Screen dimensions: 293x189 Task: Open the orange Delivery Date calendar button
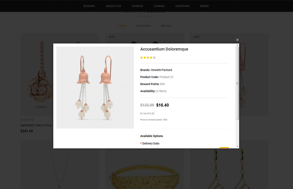click(224, 147)
